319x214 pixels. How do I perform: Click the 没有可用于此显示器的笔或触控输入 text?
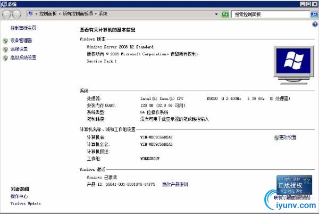(x=174, y=119)
